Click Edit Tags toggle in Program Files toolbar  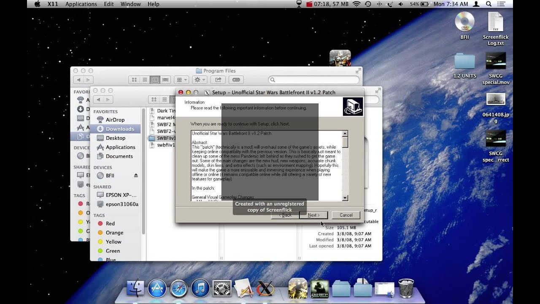[x=236, y=79]
